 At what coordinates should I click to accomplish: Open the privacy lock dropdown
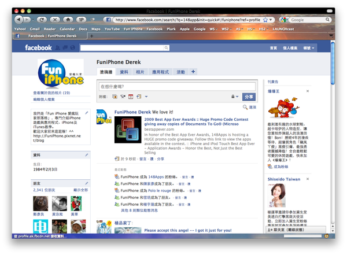tap(235, 97)
